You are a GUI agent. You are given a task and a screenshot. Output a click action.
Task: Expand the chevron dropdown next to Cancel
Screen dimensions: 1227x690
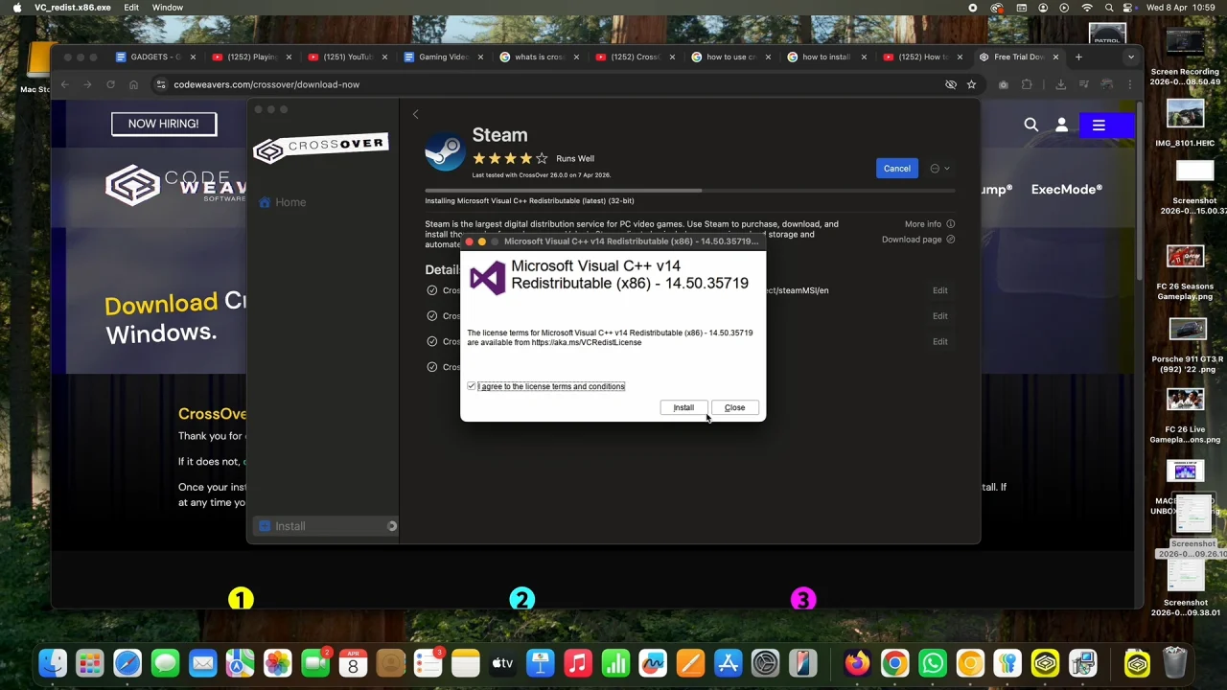coord(947,168)
